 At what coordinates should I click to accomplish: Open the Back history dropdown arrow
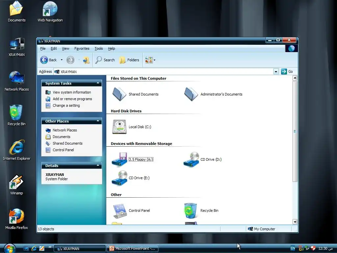[62, 60]
